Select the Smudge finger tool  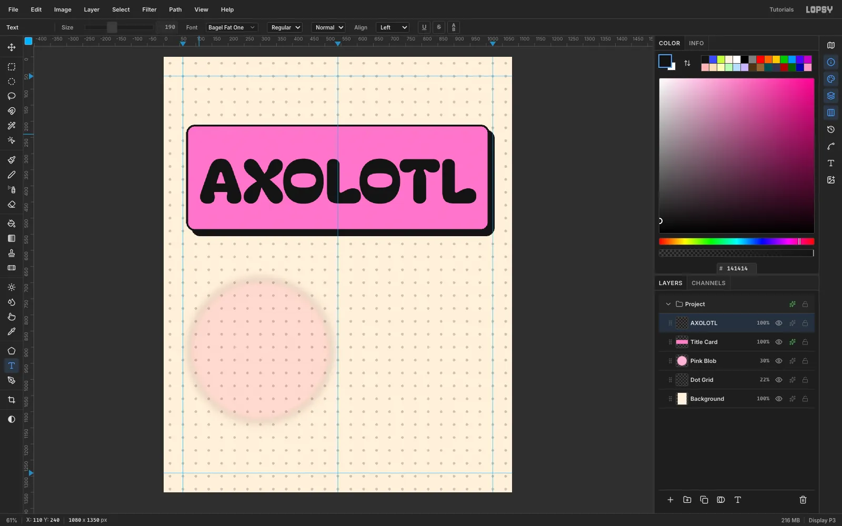[11, 317]
